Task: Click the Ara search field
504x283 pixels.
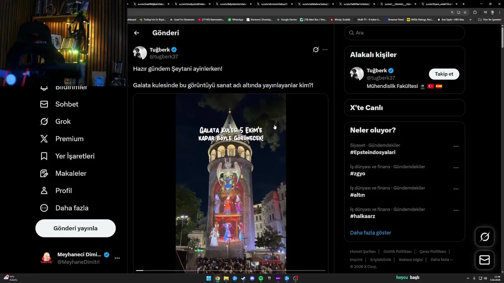Action: tap(405, 33)
